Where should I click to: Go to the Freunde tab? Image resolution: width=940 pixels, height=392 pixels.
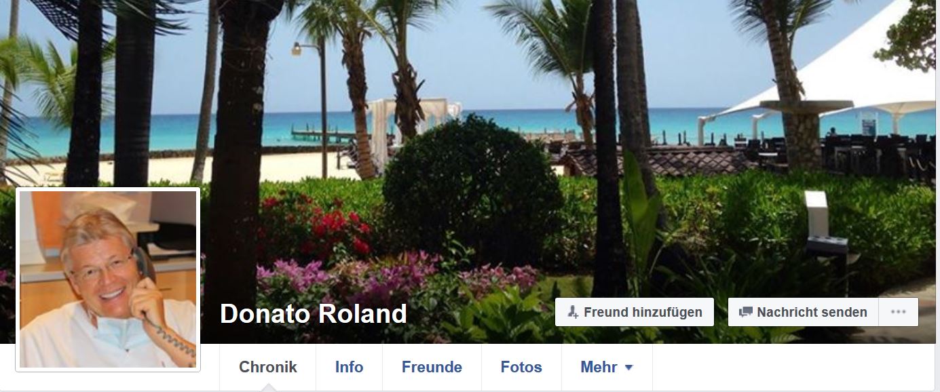[x=432, y=368]
